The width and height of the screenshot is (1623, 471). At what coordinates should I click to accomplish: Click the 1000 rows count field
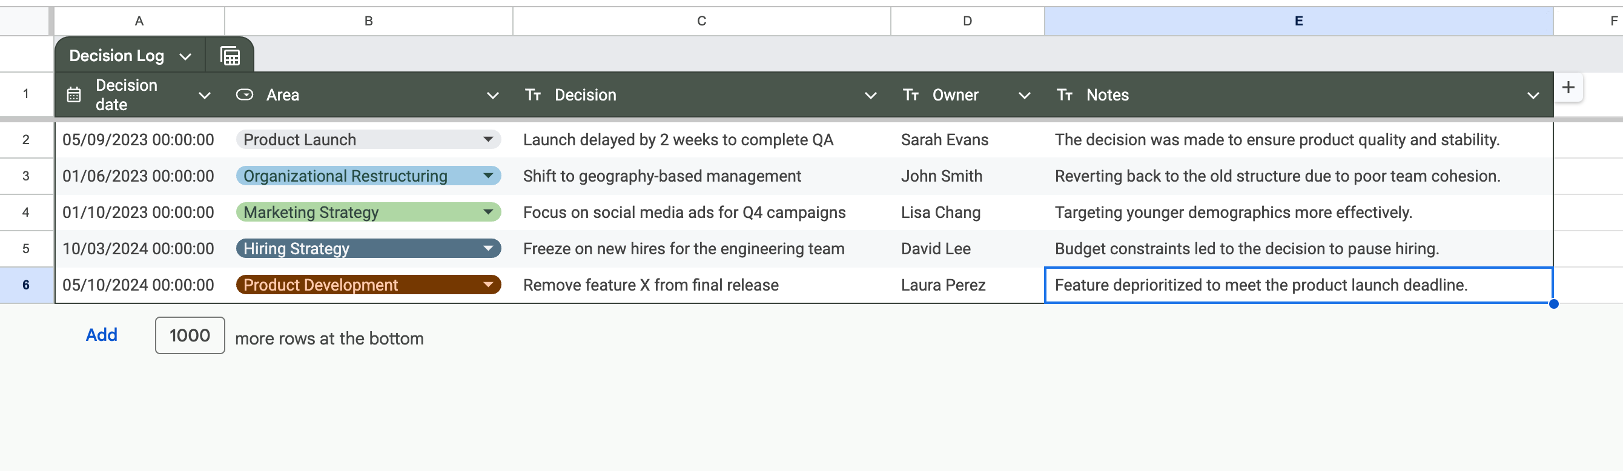190,335
